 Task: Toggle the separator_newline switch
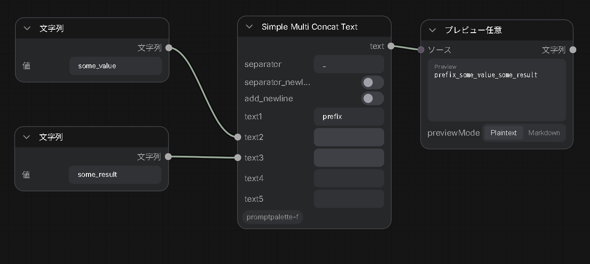click(373, 82)
